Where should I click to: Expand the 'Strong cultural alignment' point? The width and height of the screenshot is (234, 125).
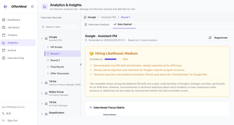[91, 70]
